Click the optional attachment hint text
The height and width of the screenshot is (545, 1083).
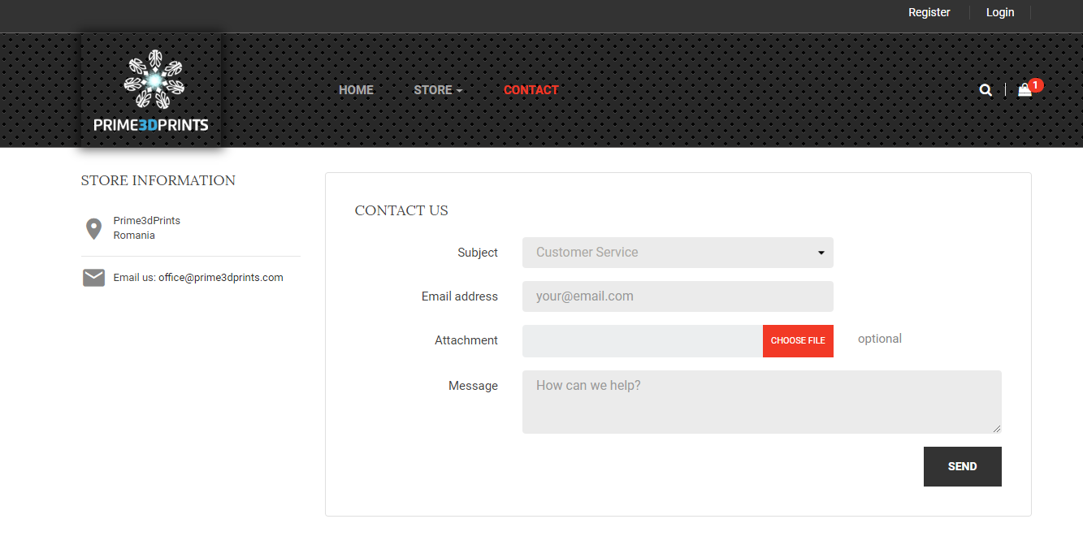[880, 339]
